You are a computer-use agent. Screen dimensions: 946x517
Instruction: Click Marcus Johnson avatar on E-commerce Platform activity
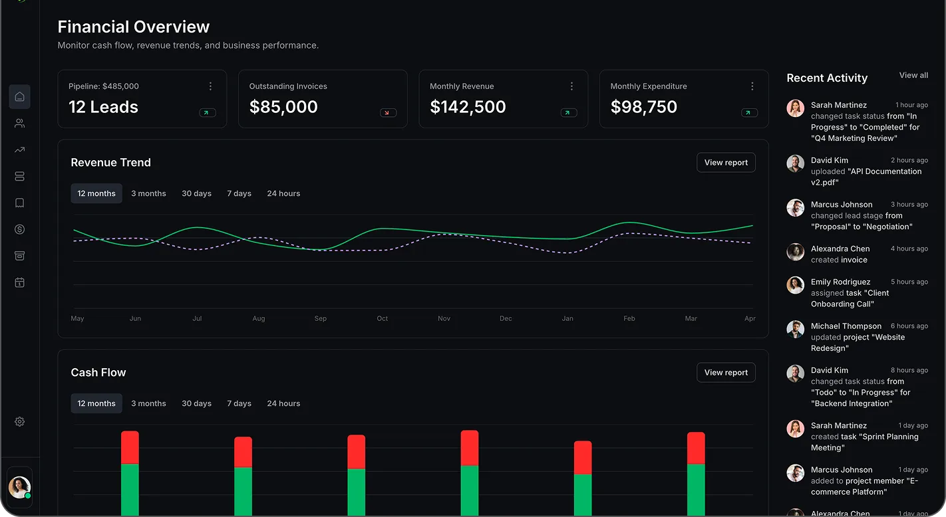(x=795, y=473)
